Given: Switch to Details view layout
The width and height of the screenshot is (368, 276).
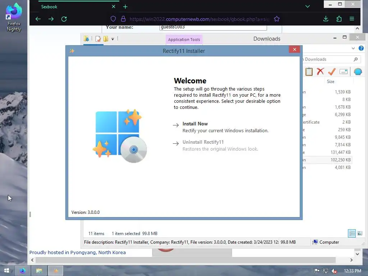Looking at the screenshot, I should pyautogui.click(x=352, y=233).
